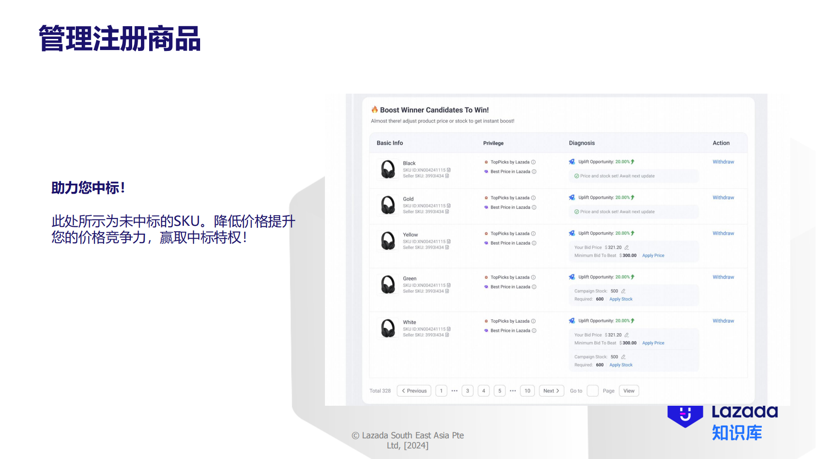Viewport: 816px width, 459px height.
Task: Withdraw the Gold product
Action: pyautogui.click(x=723, y=198)
